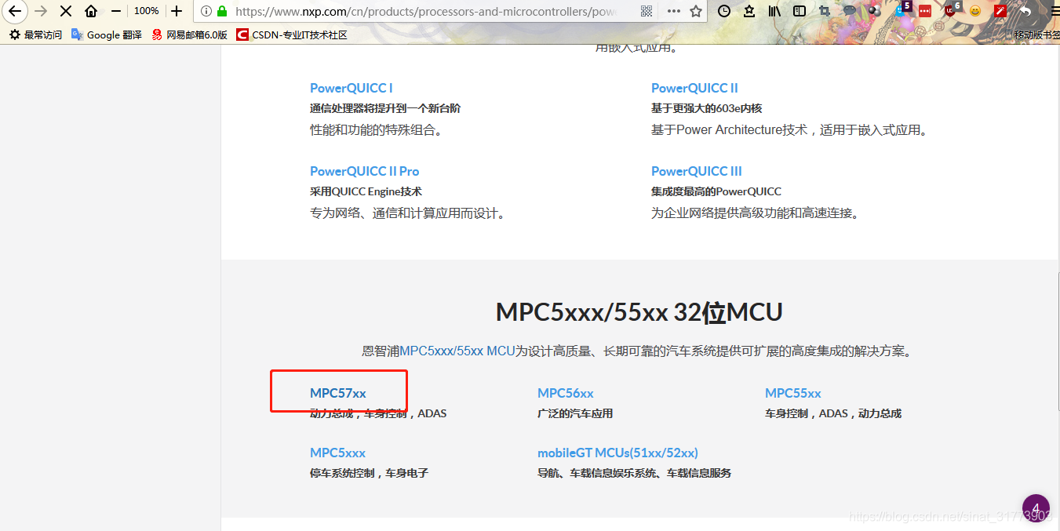Open the PowerQUICC II link
The width and height of the screenshot is (1060, 531).
tap(694, 88)
